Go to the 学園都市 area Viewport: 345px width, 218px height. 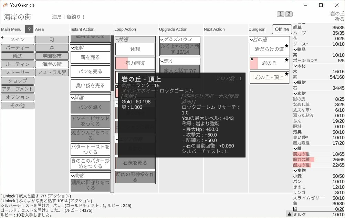coord(52,56)
